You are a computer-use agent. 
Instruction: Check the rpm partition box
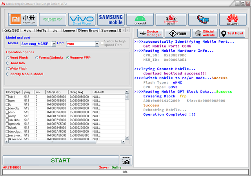coord(7,101)
